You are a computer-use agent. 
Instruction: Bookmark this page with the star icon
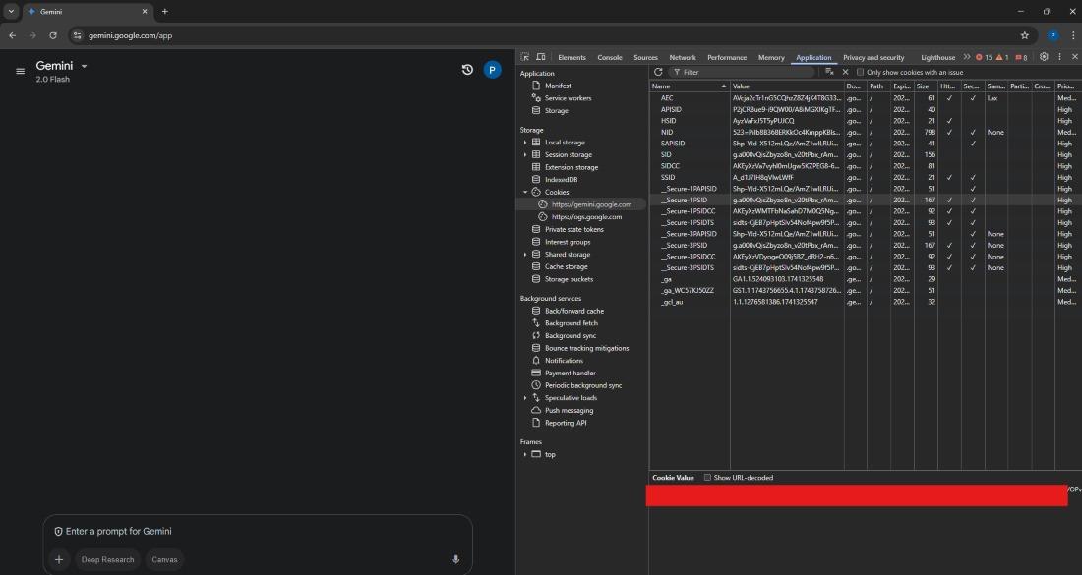point(1025,35)
